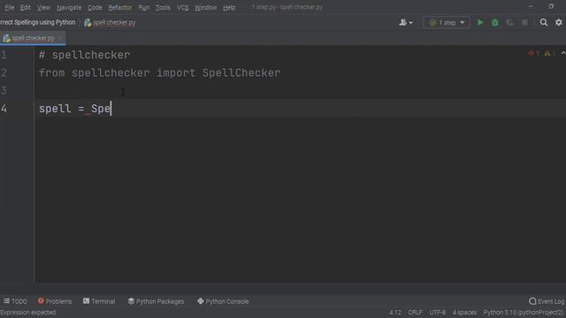Open the Terminal tool window
The width and height of the screenshot is (566, 318).
pos(99,301)
